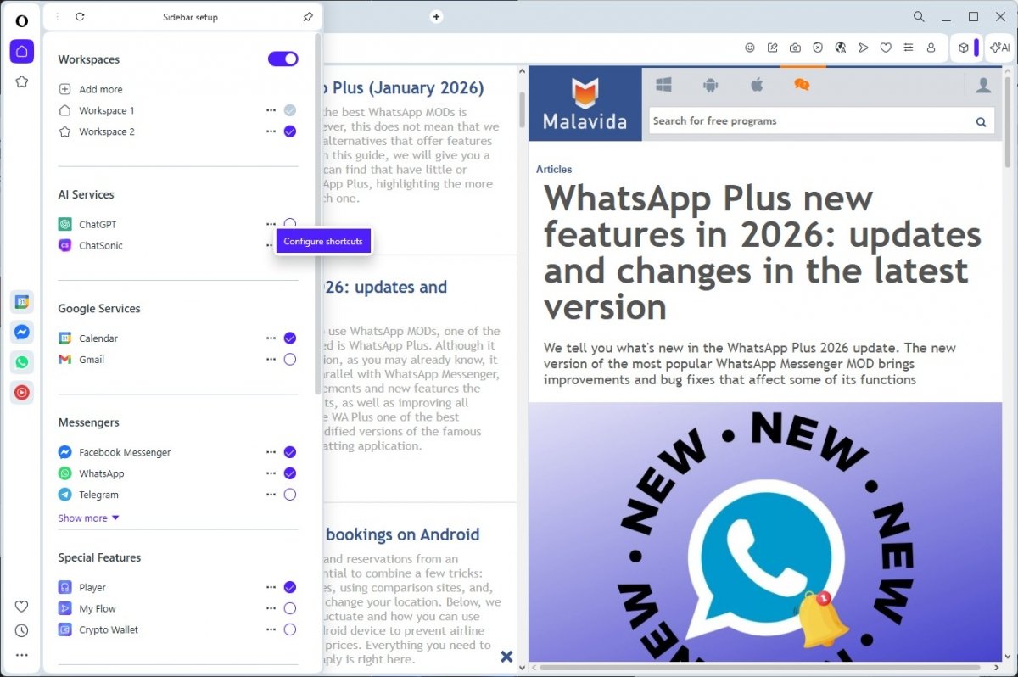Toggle the Workspaces switch off
This screenshot has height=677, width=1018.
(x=283, y=59)
